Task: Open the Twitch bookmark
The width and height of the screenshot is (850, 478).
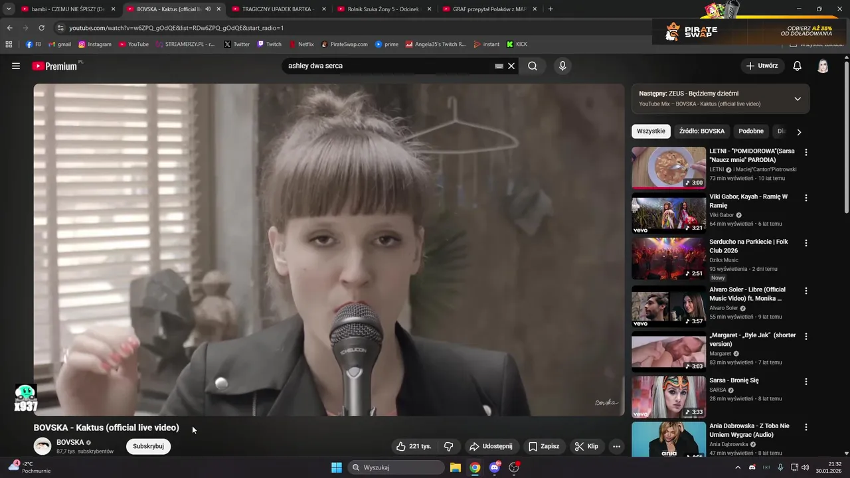Action: [269, 44]
